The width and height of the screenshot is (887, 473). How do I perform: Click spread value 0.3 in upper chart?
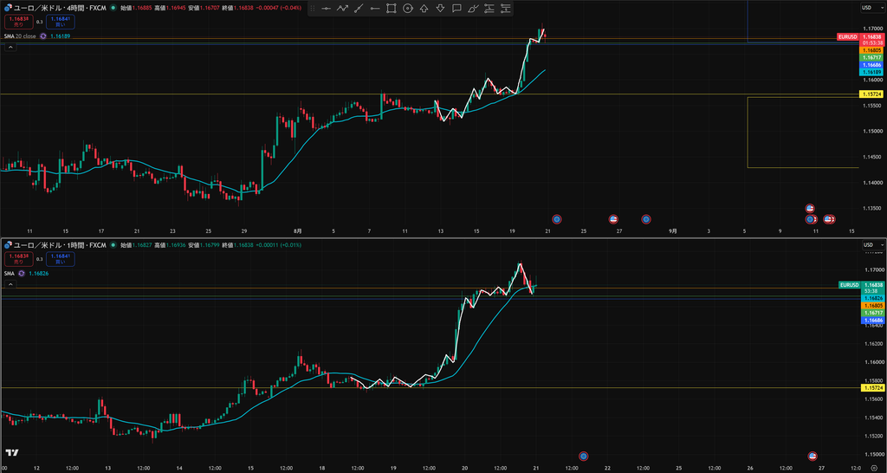(x=40, y=22)
